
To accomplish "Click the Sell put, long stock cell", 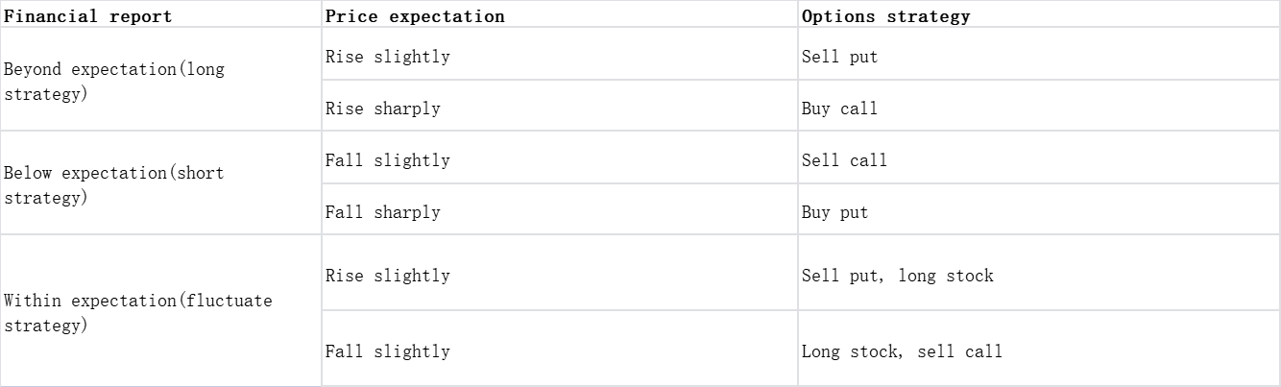I will coord(897,276).
